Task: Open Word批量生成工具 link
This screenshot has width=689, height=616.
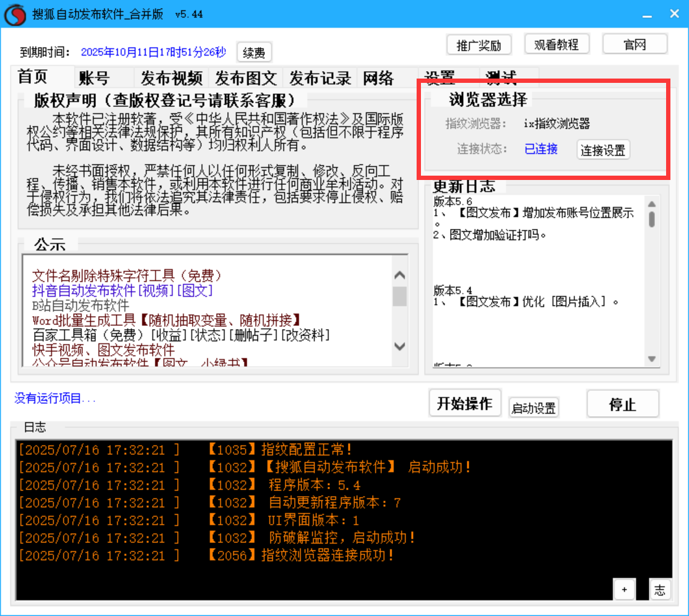Action: [x=167, y=320]
